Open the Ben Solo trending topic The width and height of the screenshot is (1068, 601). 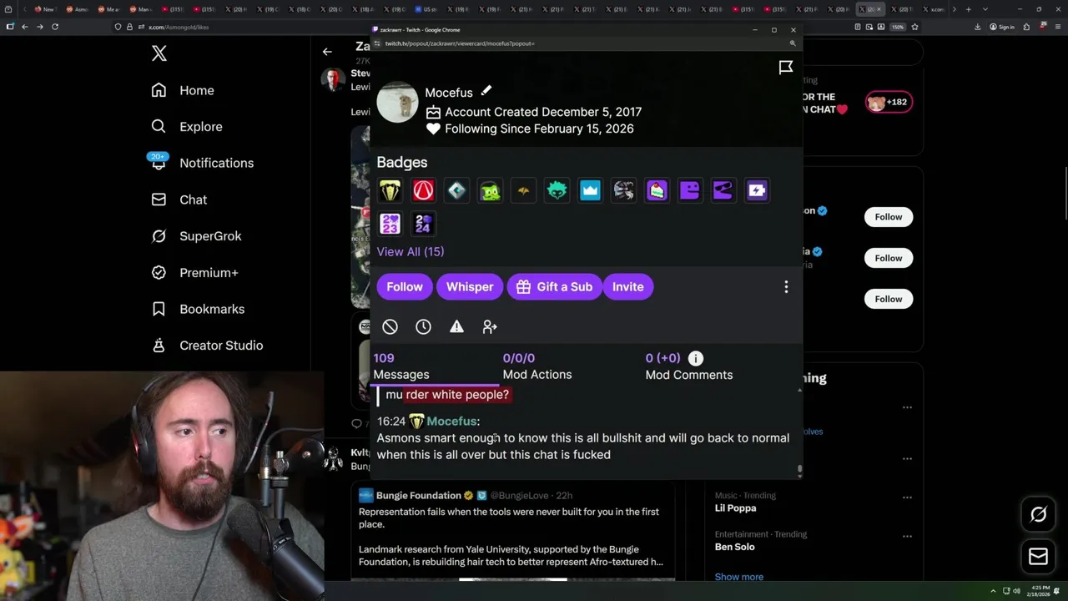click(x=734, y=547)
